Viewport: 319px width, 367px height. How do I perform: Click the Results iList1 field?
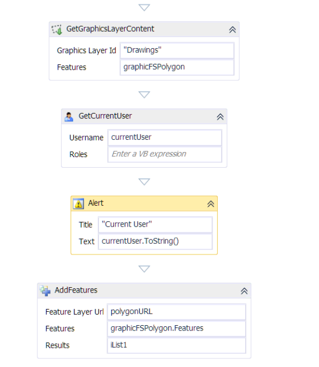[177, 346]
